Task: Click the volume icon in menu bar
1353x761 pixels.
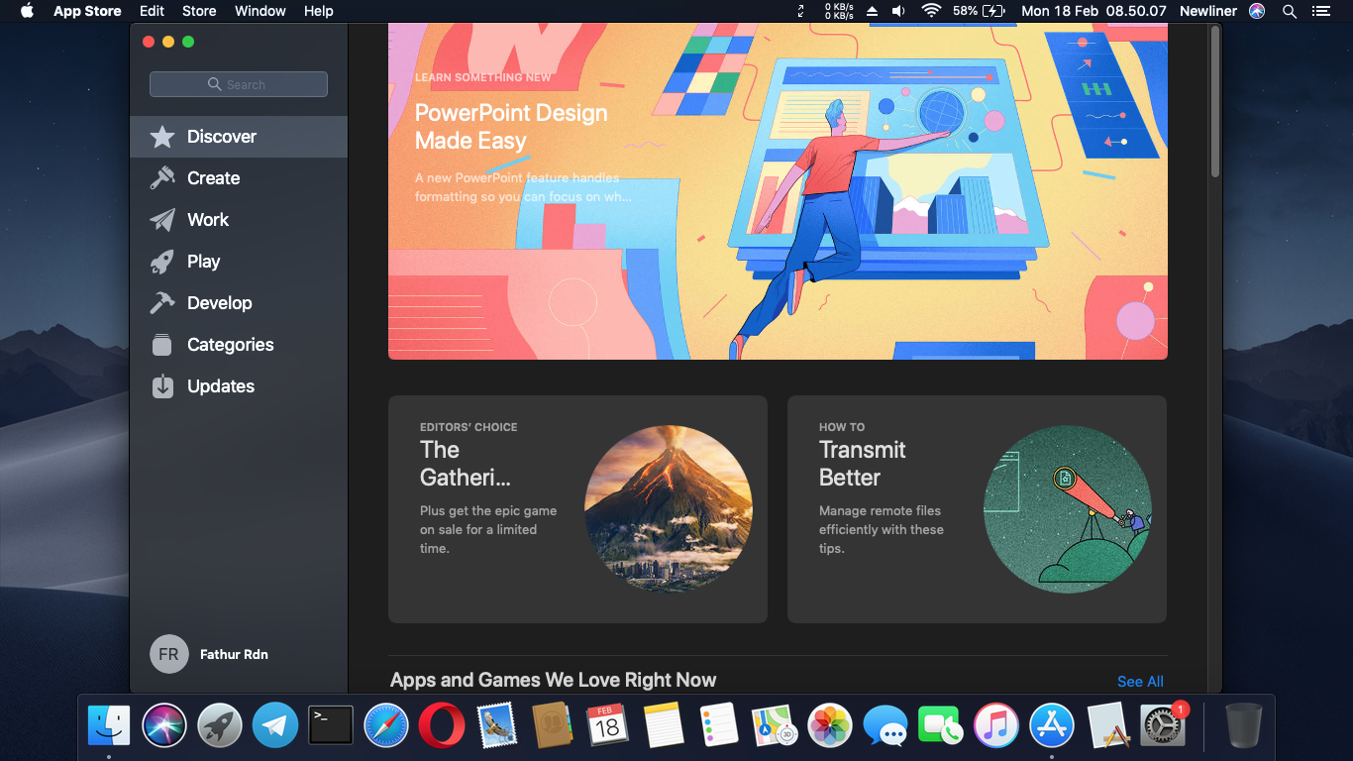Action: 898,11
